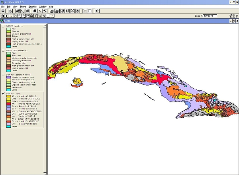Activate the Hot Link lightning tool

click(x=35, y=16)
